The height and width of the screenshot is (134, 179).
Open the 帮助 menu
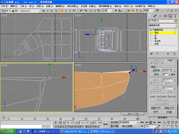151,6
